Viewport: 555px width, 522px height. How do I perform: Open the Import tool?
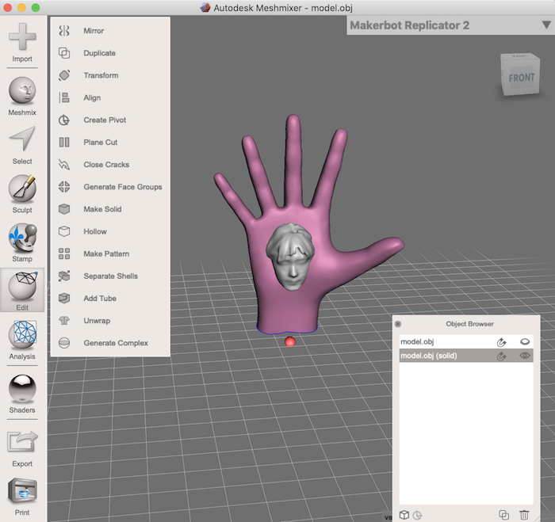pyautogui.click(x=22, y=43)
